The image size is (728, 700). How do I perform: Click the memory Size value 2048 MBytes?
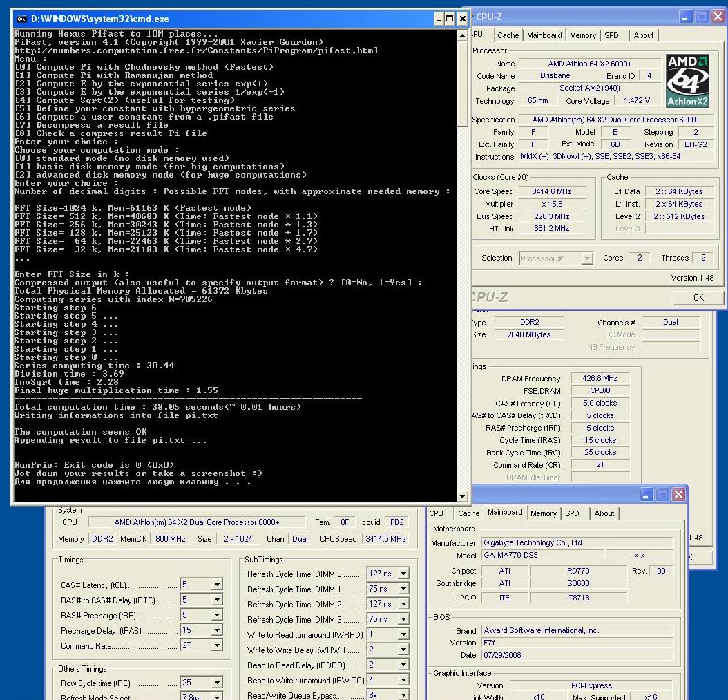pos(529,334)
